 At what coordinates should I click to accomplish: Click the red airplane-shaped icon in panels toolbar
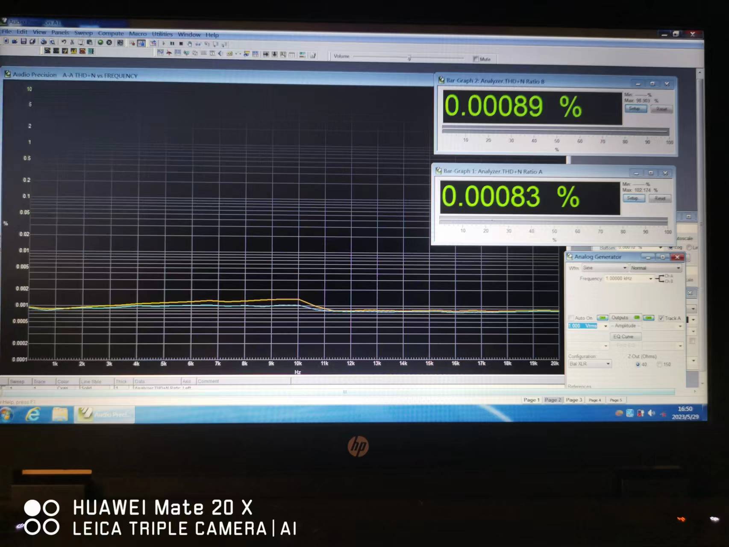click(169, 53)
